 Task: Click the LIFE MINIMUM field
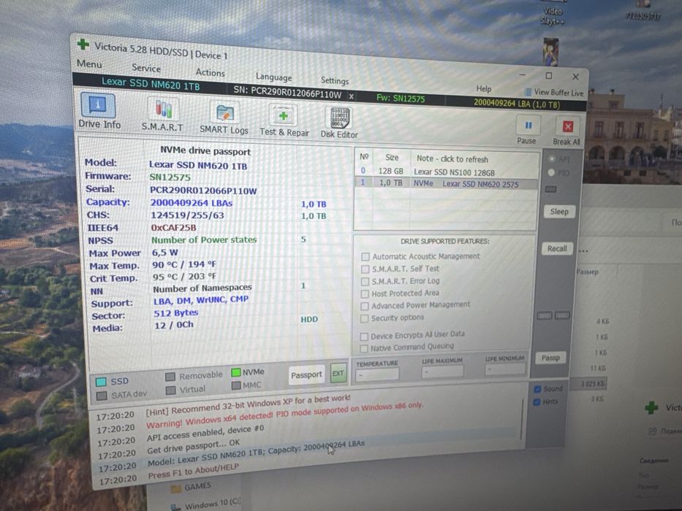(505, 369)
